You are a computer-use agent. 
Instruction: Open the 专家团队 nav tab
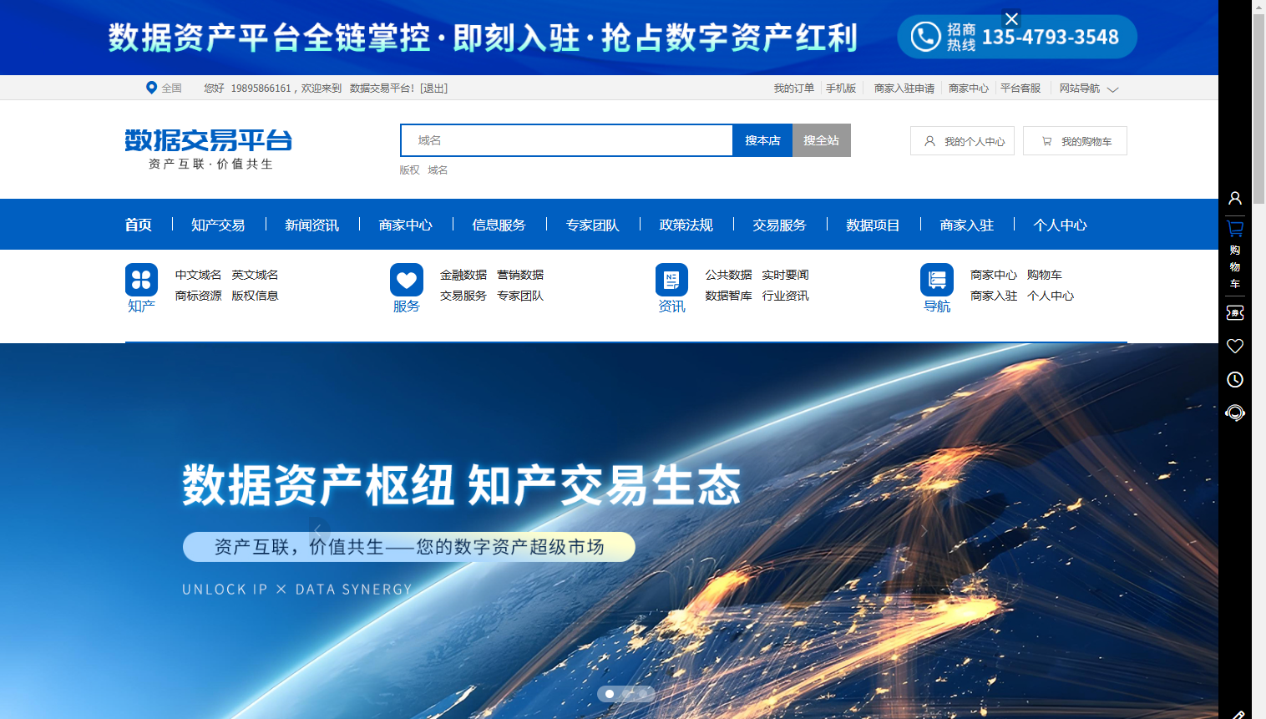[592, 225]
